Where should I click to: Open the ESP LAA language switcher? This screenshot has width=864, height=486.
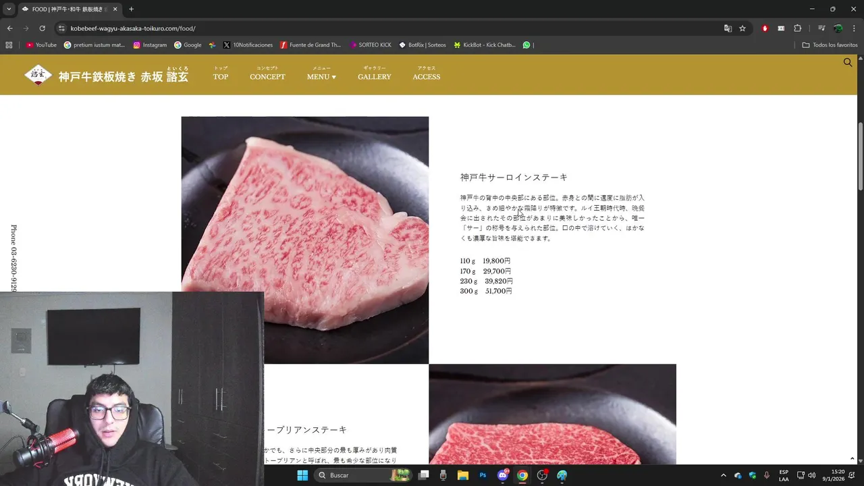click(x=784, y=475)
